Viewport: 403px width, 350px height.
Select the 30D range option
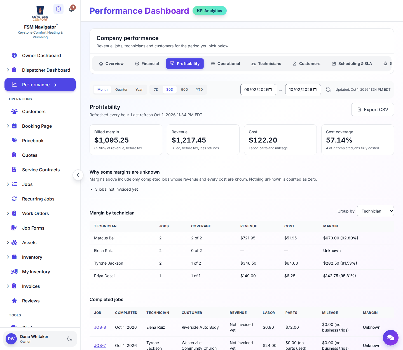coord(170,90)
